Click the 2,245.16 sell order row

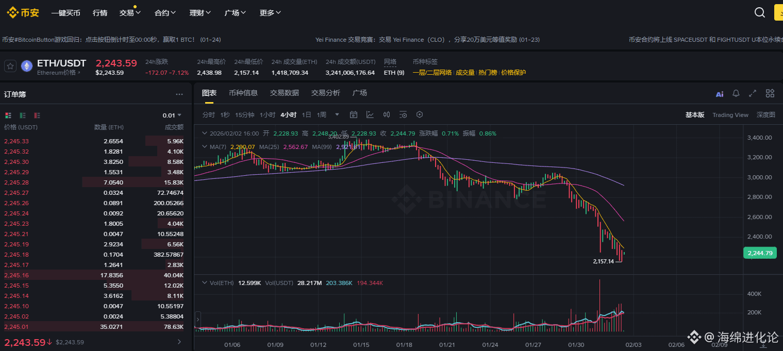94,275
